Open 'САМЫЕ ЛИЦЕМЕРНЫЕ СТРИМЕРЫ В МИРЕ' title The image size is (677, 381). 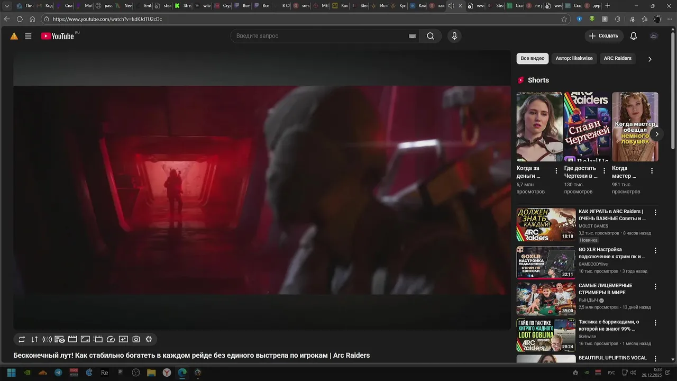pyautogui.click(x=606, y=289)
